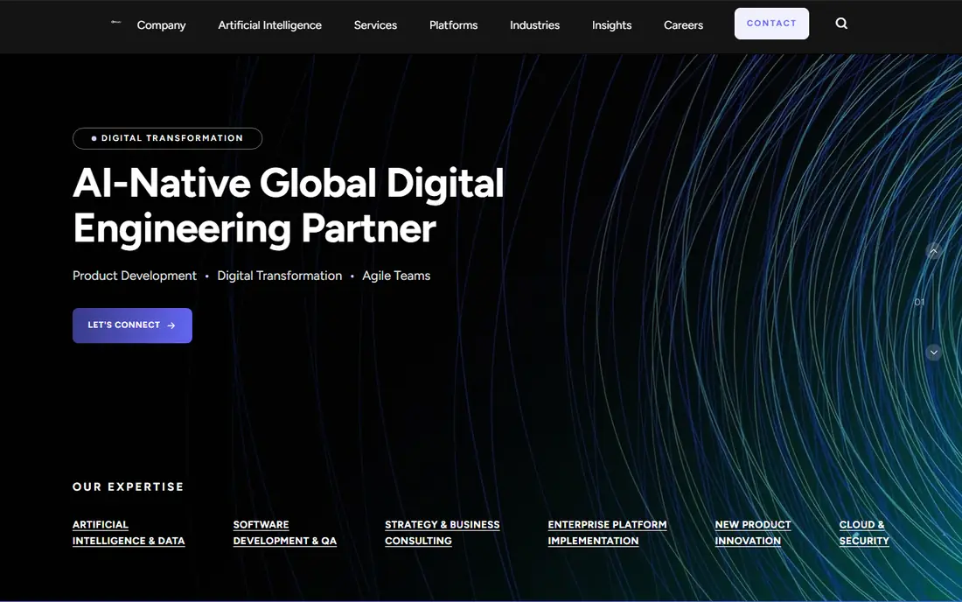Image resolution: width=962 pixels, height=602 pixels.
Task: Click the small company logo in the header
Action: click(x=116, y=22)
